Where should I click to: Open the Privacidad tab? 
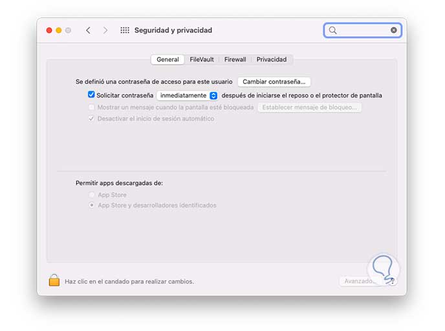click(x=271, y=59)
